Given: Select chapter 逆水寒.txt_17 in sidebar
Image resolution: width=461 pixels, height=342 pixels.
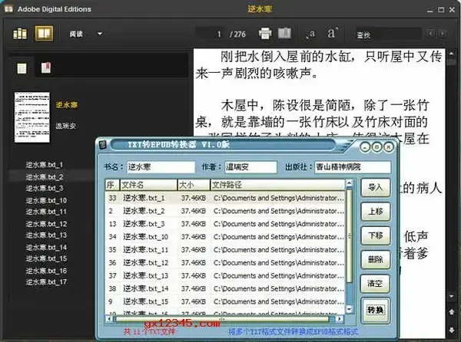Looking at the screenshot, I should click(x=46, y=282).
